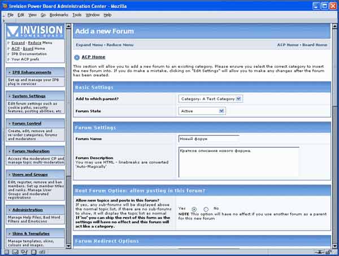
Task: Click main page scrollbar down arrow
Action: 334,246
